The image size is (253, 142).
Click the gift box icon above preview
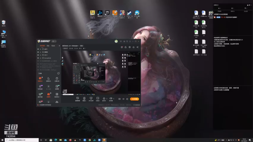coord(130,47)
